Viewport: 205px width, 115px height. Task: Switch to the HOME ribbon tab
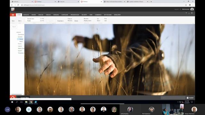coord(19,15)
